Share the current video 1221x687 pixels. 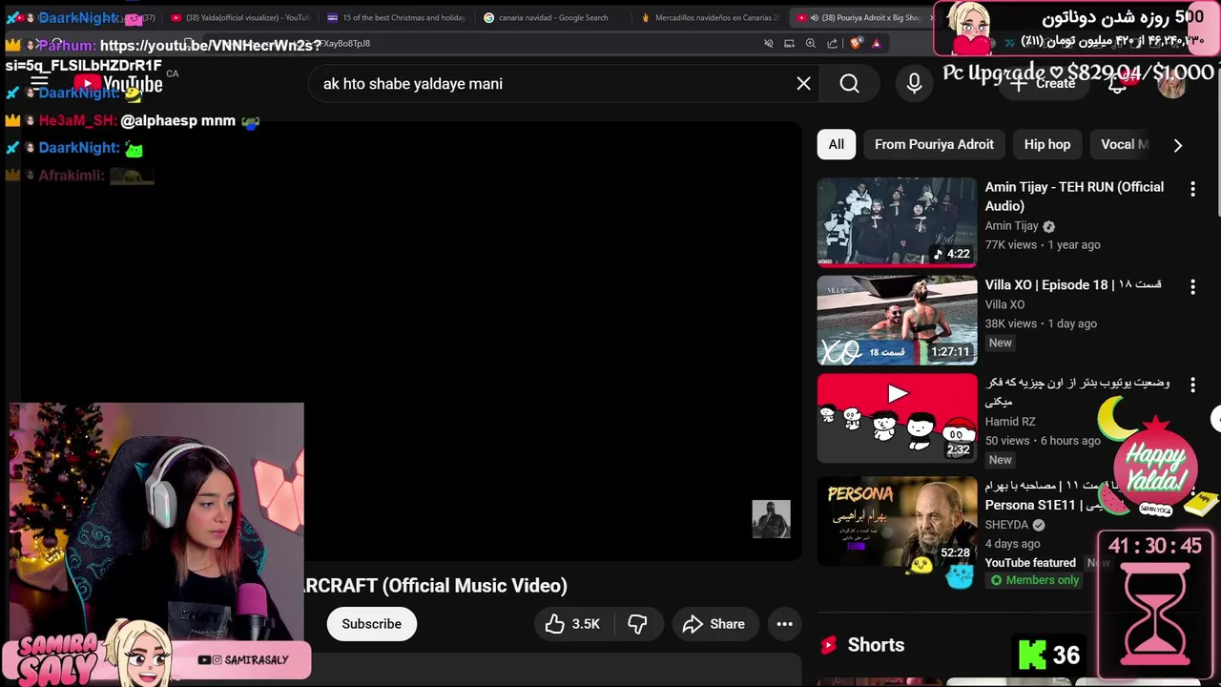point(715,624)
